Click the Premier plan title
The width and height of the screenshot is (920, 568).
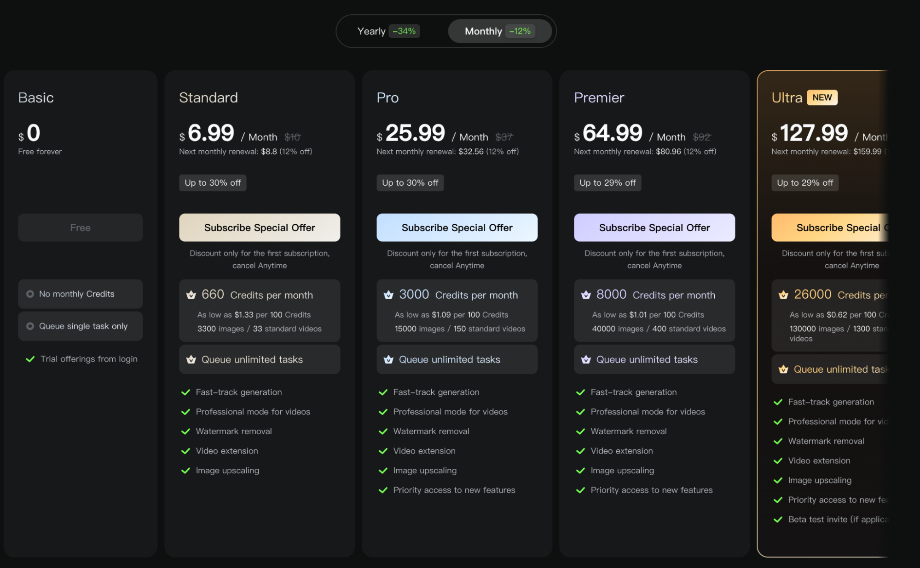(599, 97)
